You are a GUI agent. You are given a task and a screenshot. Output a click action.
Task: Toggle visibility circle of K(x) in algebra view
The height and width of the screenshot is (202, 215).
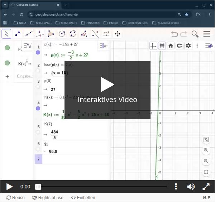pos(7,63)
